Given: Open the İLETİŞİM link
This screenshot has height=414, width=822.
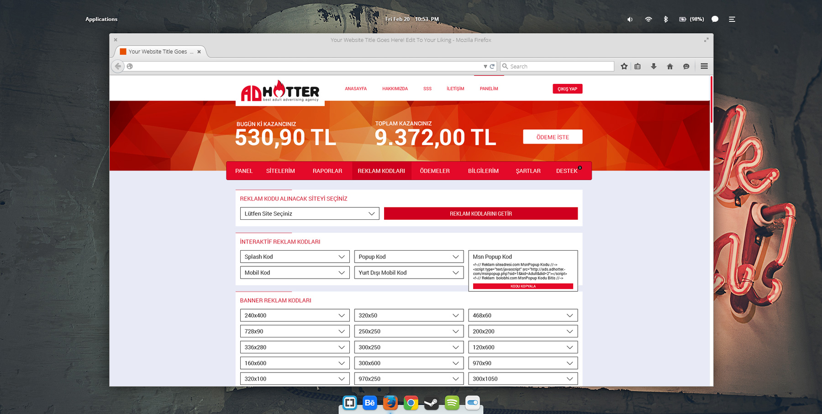Looking at the screenshot, I should [x=455, y=89].
